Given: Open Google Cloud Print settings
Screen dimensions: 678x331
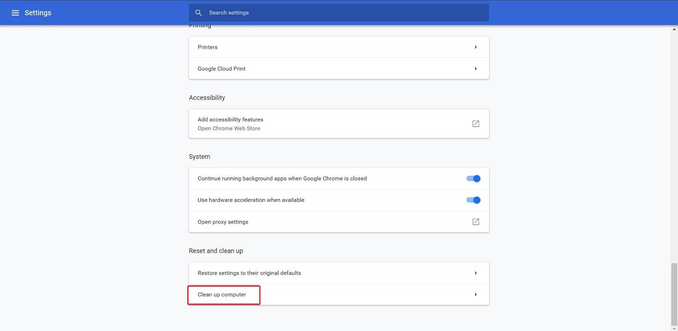Looking at the screenshot, I should coord(222,69).
